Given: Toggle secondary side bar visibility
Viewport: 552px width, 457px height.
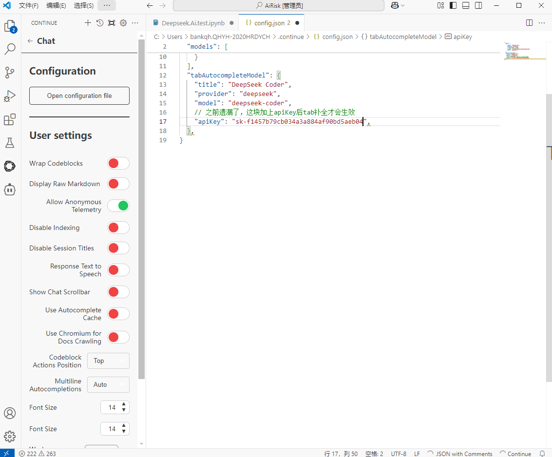Looking at the screenshot, I should 478,6.
